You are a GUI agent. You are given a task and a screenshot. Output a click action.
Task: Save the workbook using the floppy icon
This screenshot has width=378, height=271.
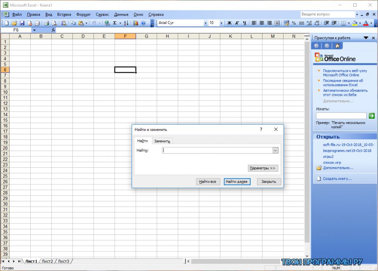(22, 23)
